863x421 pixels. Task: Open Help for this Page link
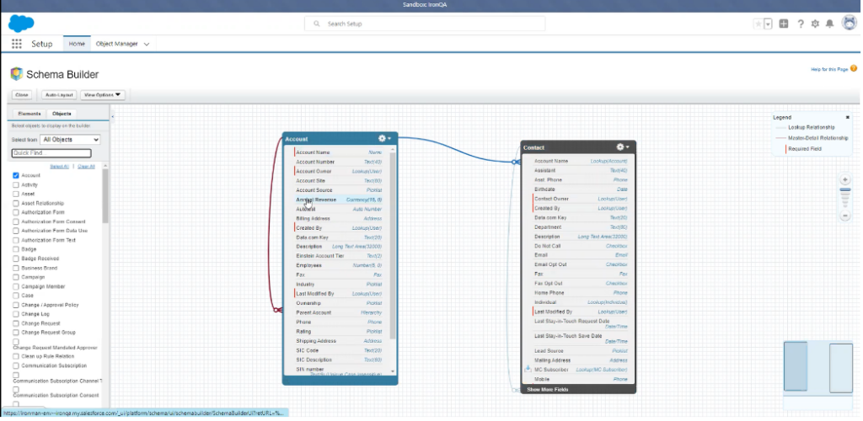coord(829,69)
